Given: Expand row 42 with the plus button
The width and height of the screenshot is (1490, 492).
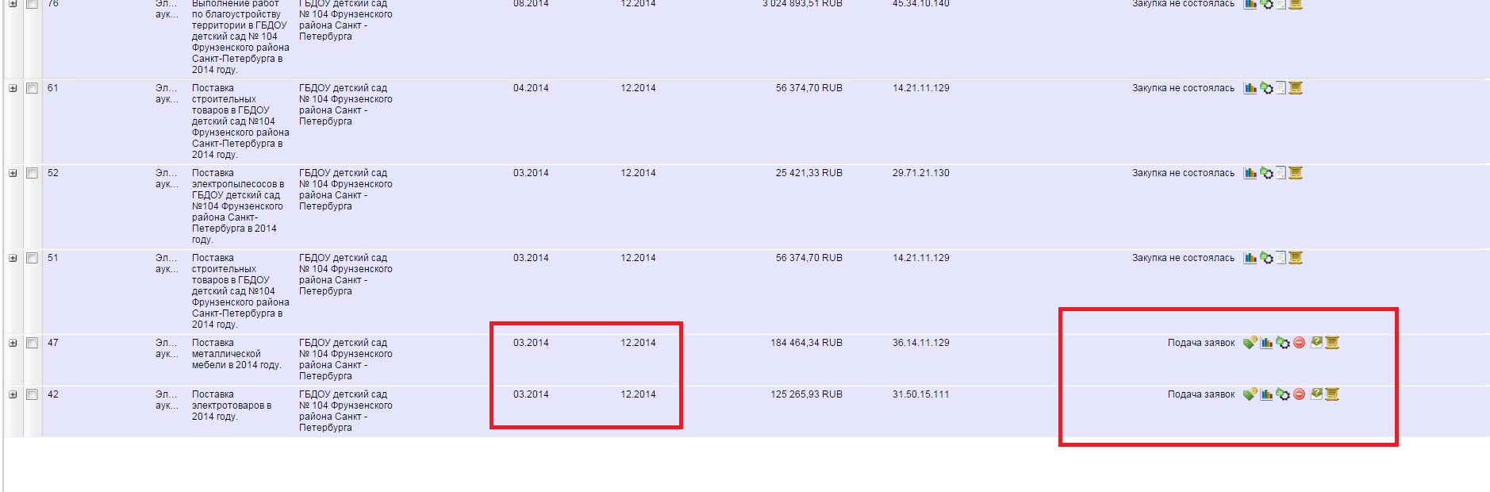Looking at the screenshot, I should click(13, 394).
